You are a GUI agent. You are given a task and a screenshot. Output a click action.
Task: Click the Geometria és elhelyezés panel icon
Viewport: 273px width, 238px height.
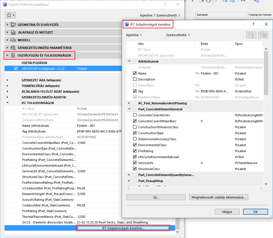[x=13, y=25]
